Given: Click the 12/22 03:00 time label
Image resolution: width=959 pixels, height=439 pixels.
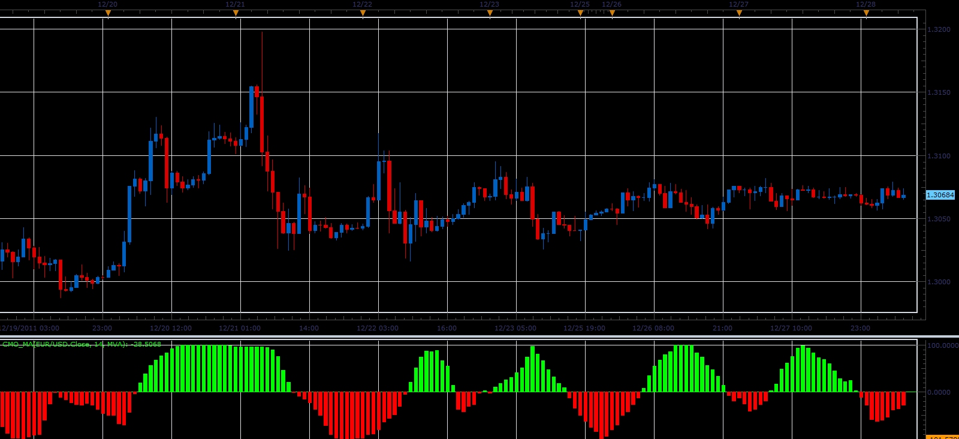Looking at the screenshot, I should 378,328.
